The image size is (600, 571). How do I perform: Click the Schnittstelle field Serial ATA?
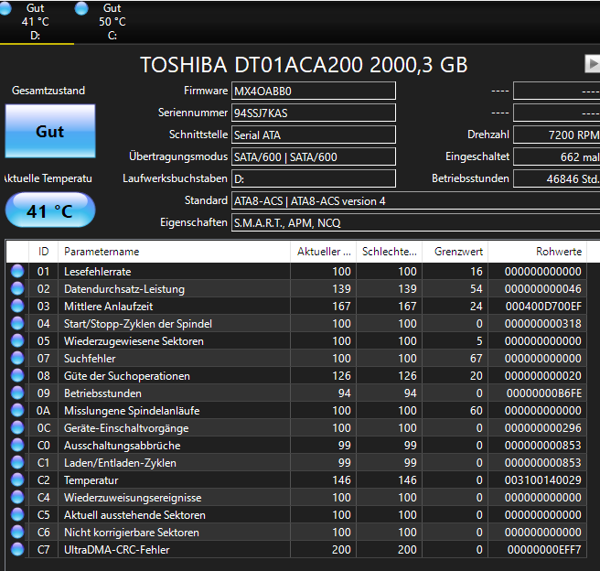(x=314, y=135)
